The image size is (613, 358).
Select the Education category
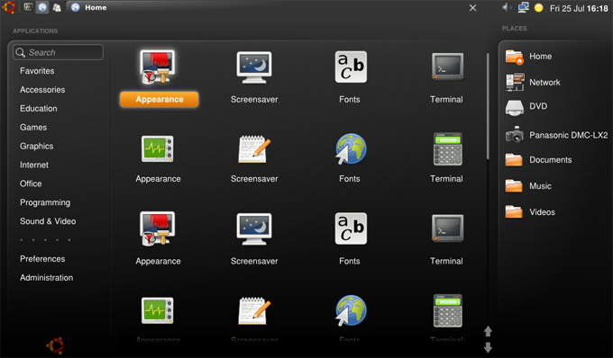pos(39,109)
